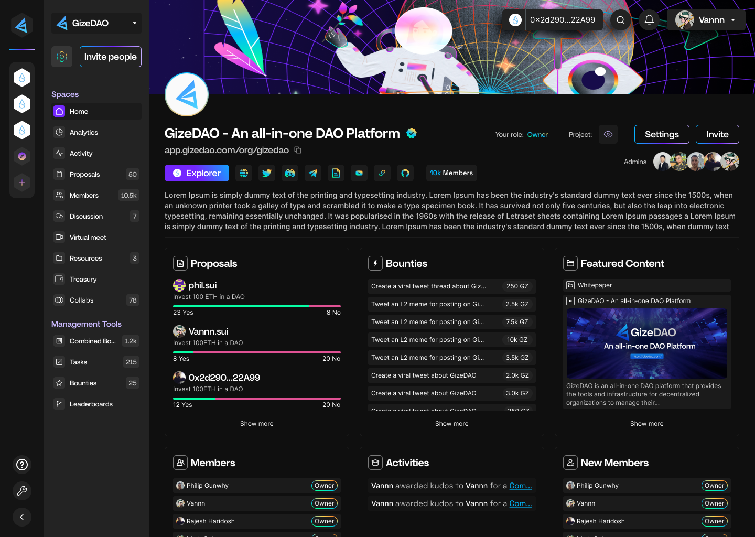Image resolution: width=755 pixels, height=537 pixels.
Task: Open the YouTube link icon
Action: [x=359, y=173]
